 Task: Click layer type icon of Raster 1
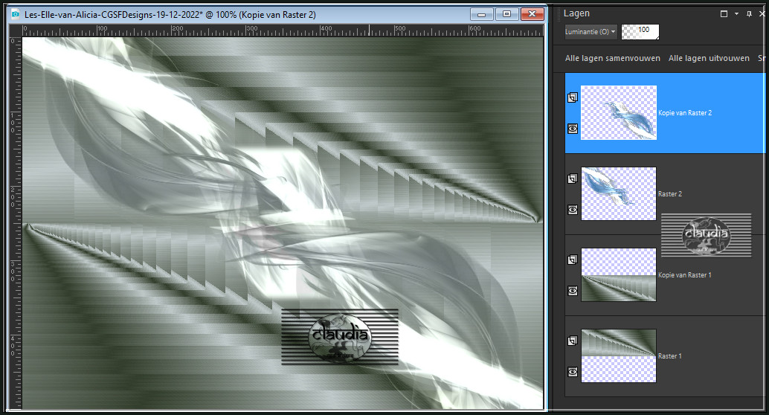573,341
